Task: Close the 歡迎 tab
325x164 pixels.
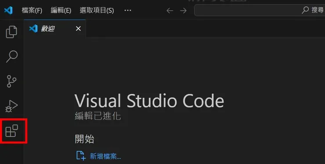Action: pyautogui.click(x=78, y=29)
